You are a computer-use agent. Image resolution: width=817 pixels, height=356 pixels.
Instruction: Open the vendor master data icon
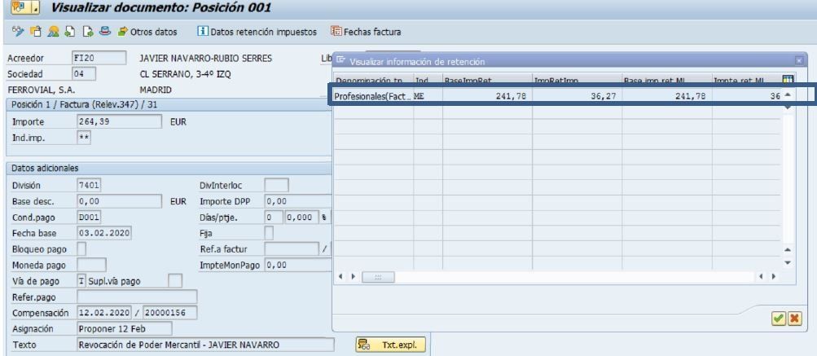coord(53,32)
